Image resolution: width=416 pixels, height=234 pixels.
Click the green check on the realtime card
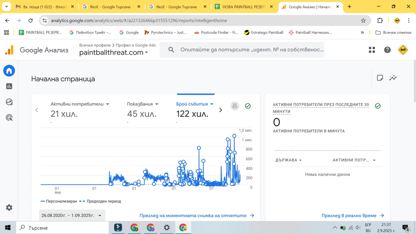pyautogui.click(x=377, y=106)
